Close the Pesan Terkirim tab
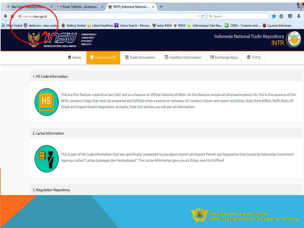The width and height of the screenshot is (304, 228). coord(102,7)
